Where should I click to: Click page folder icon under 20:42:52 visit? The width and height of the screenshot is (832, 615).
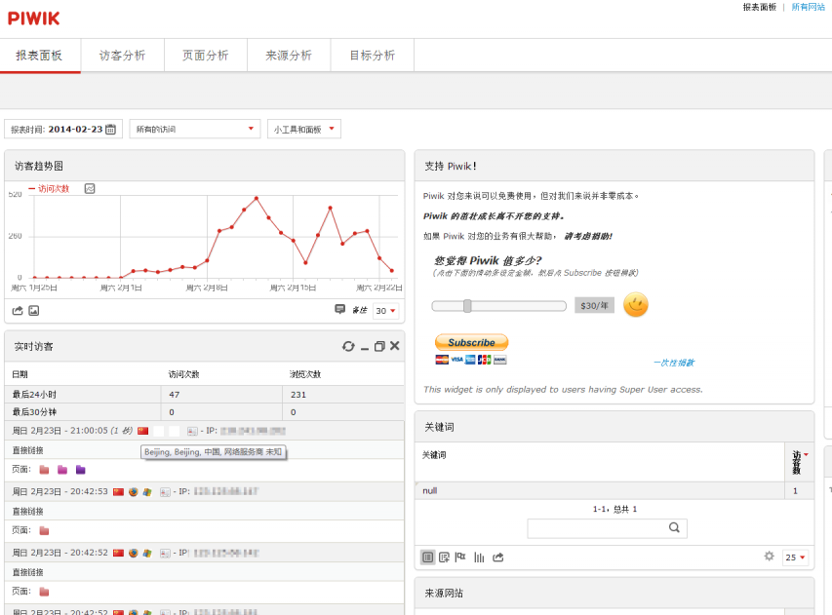tap(45, 592)
